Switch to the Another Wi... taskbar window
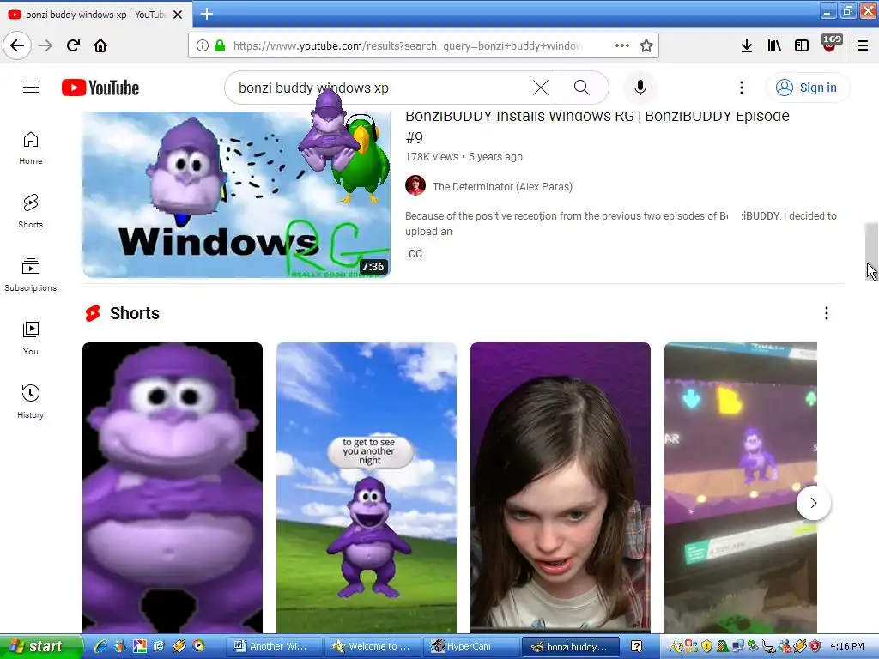The width and height of the screenshot is (879, 659). tap(274, 646)
